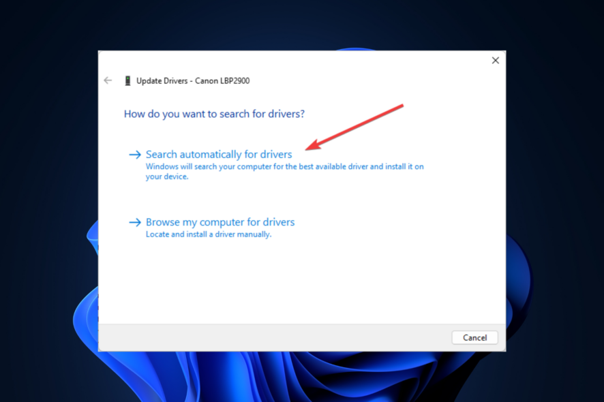Viewport: 604px width, 402px height.
Task: Click the Cancel button
Action: [474, 338]
